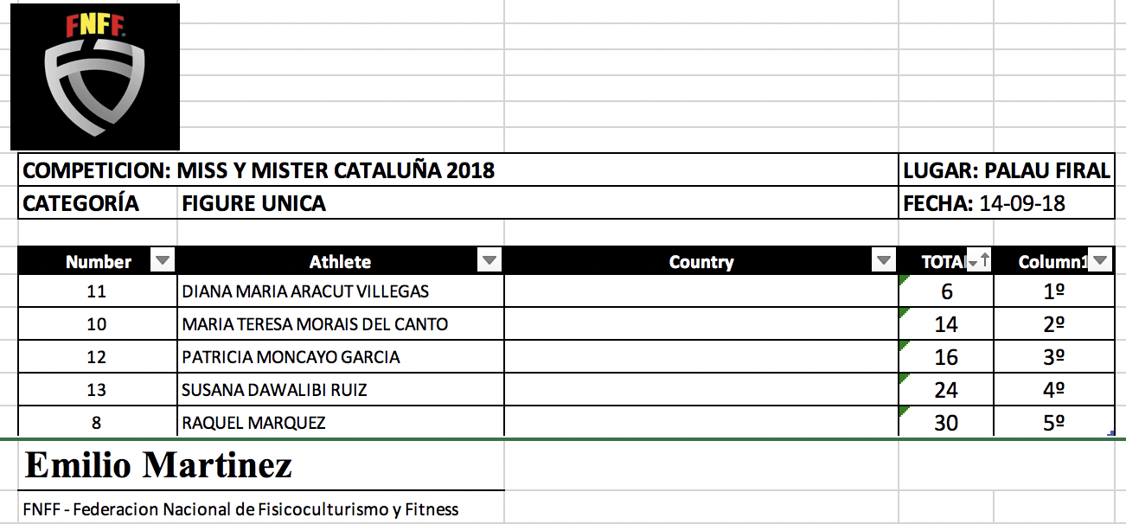Select the PATRICIA MONCAYO GARCIA cell
The width and height of the screenshot is (1126, 524).
[x=291, y=357]
